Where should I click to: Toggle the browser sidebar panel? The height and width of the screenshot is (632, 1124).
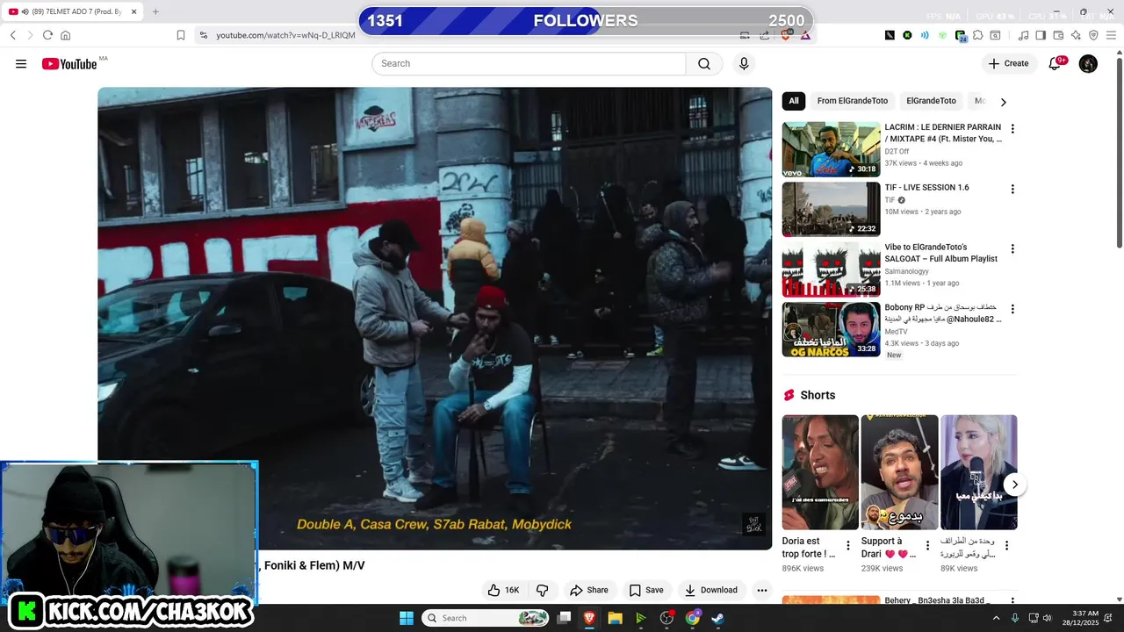point(1041,35)
